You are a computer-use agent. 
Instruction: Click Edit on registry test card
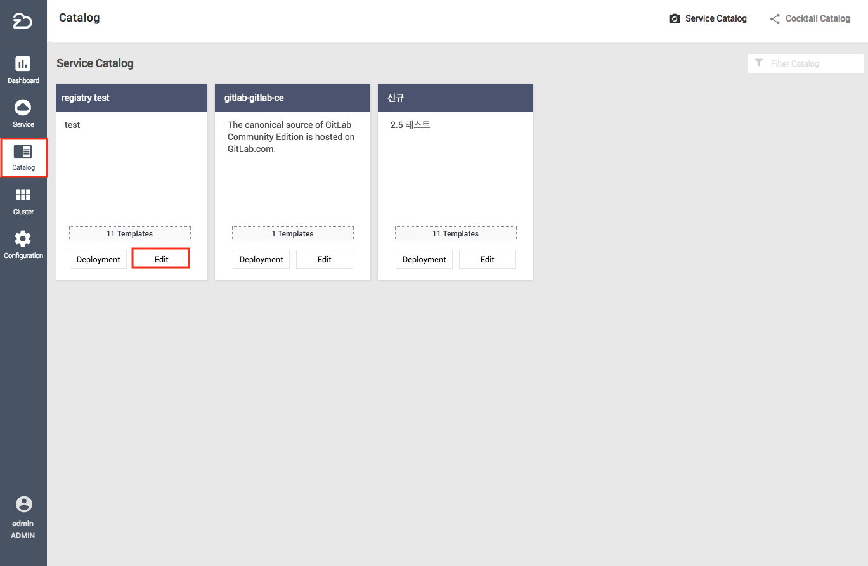(x=161, y=259)
